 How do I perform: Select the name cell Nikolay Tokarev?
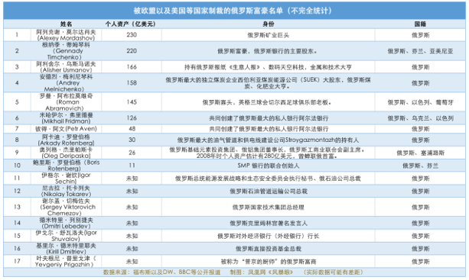pyautogui.click(x=66, y=191)
